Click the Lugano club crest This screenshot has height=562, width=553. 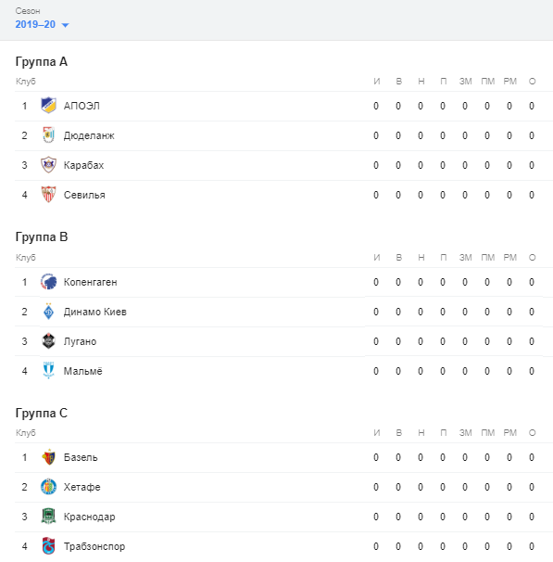pyautogui.click(x=48, y=341)
